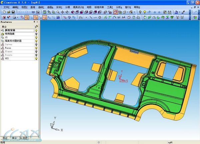The width and height of the screenshot is (200, 144).
Task: Click the Zoom magnifier tool icon
Action: [x=58, y=12]
